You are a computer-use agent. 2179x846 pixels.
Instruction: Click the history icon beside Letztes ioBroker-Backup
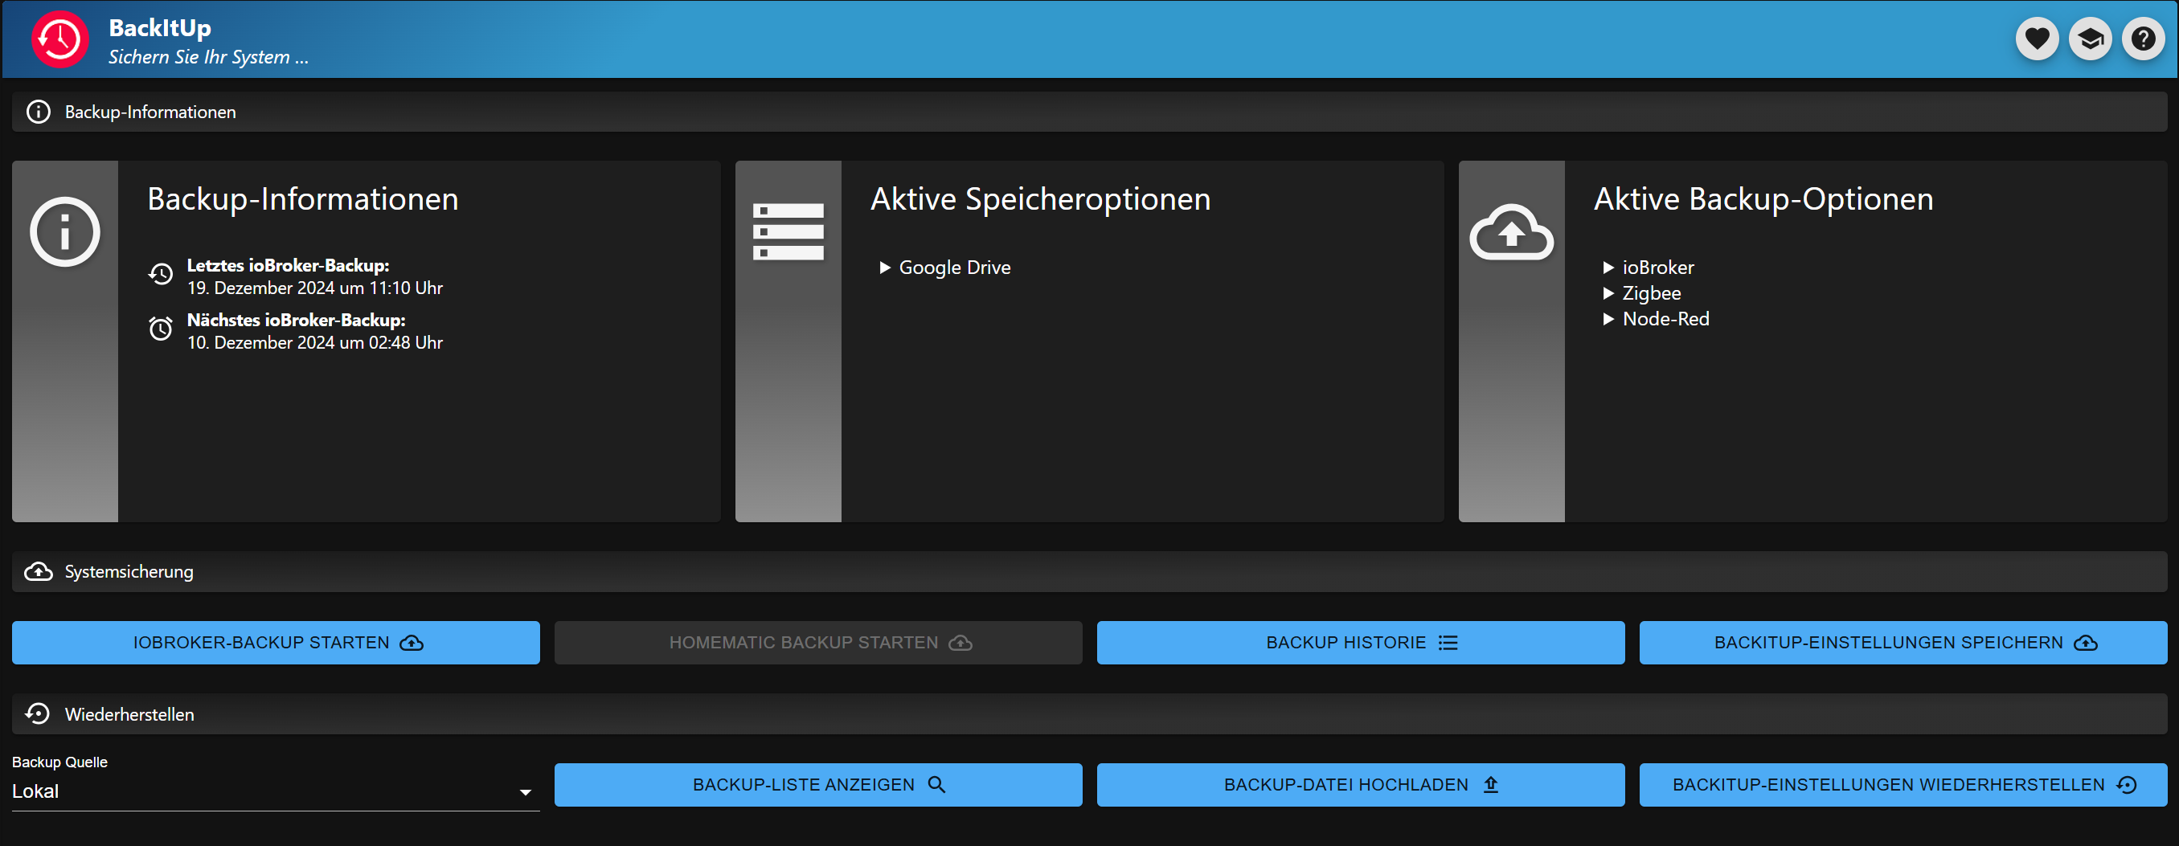(x=161, y=274)
